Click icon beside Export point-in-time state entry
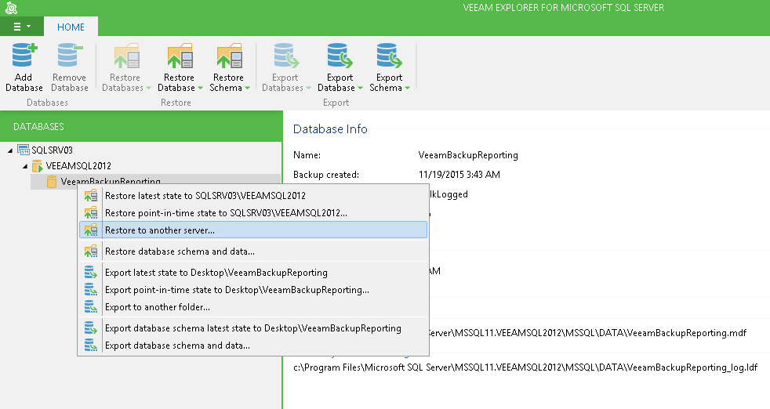Image resolution: width=770 pixels, height=409 pixels. [90, 290]
